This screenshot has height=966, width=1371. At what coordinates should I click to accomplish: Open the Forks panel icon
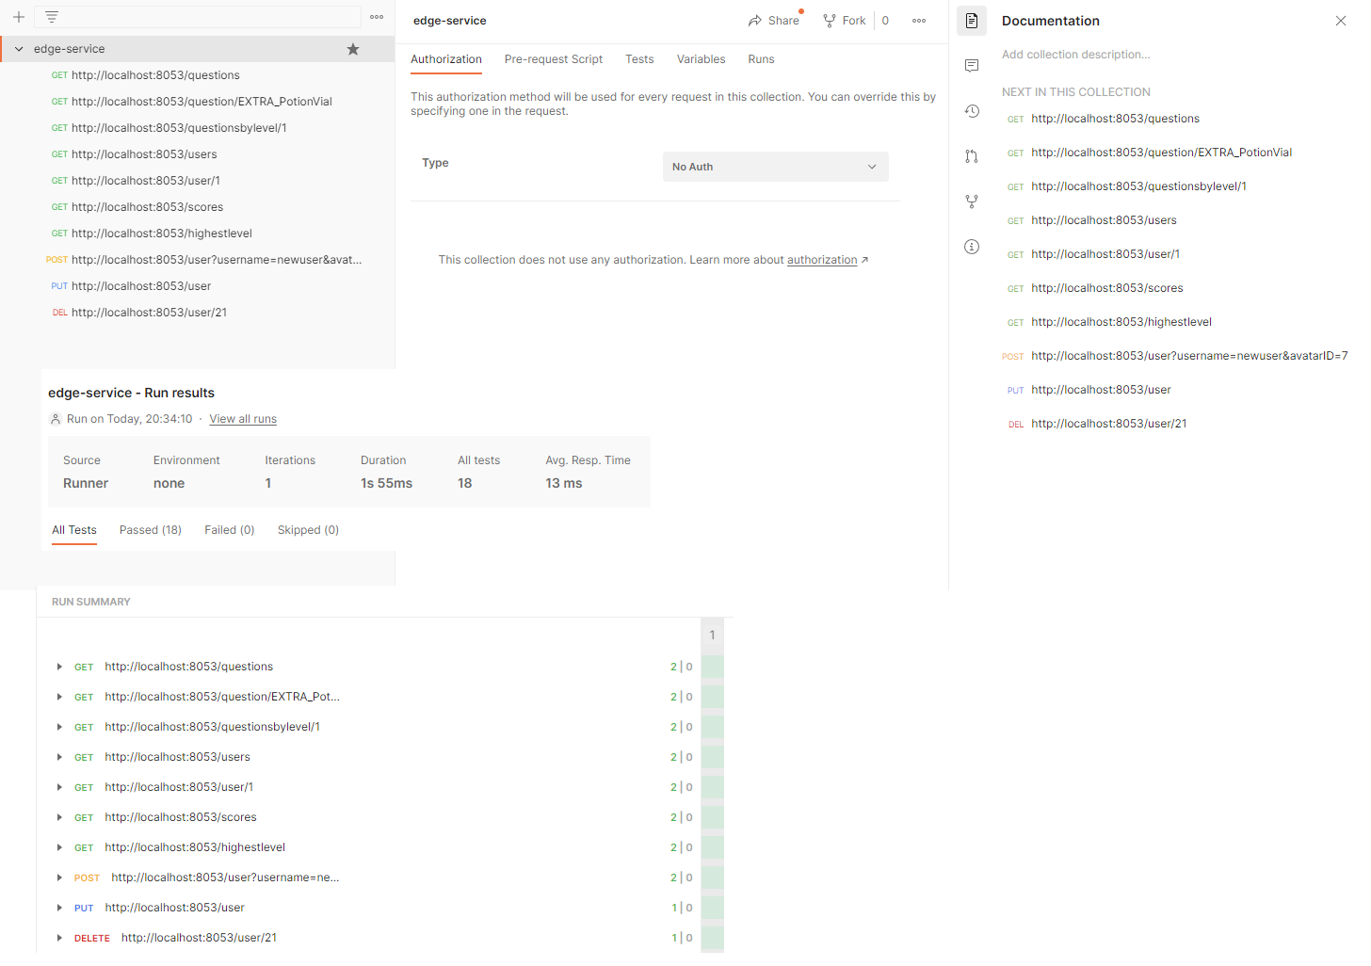tap(972, 201)
